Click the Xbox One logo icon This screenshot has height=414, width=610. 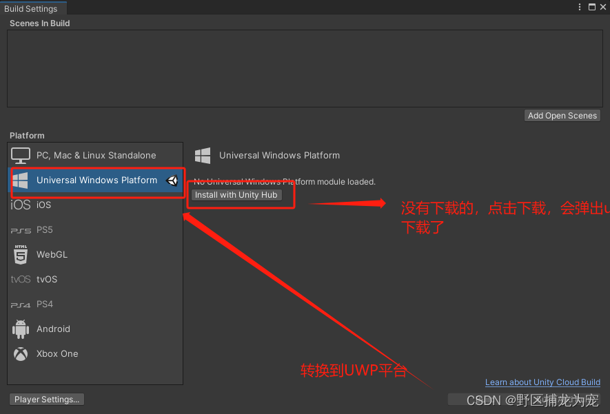coord(21,354)
